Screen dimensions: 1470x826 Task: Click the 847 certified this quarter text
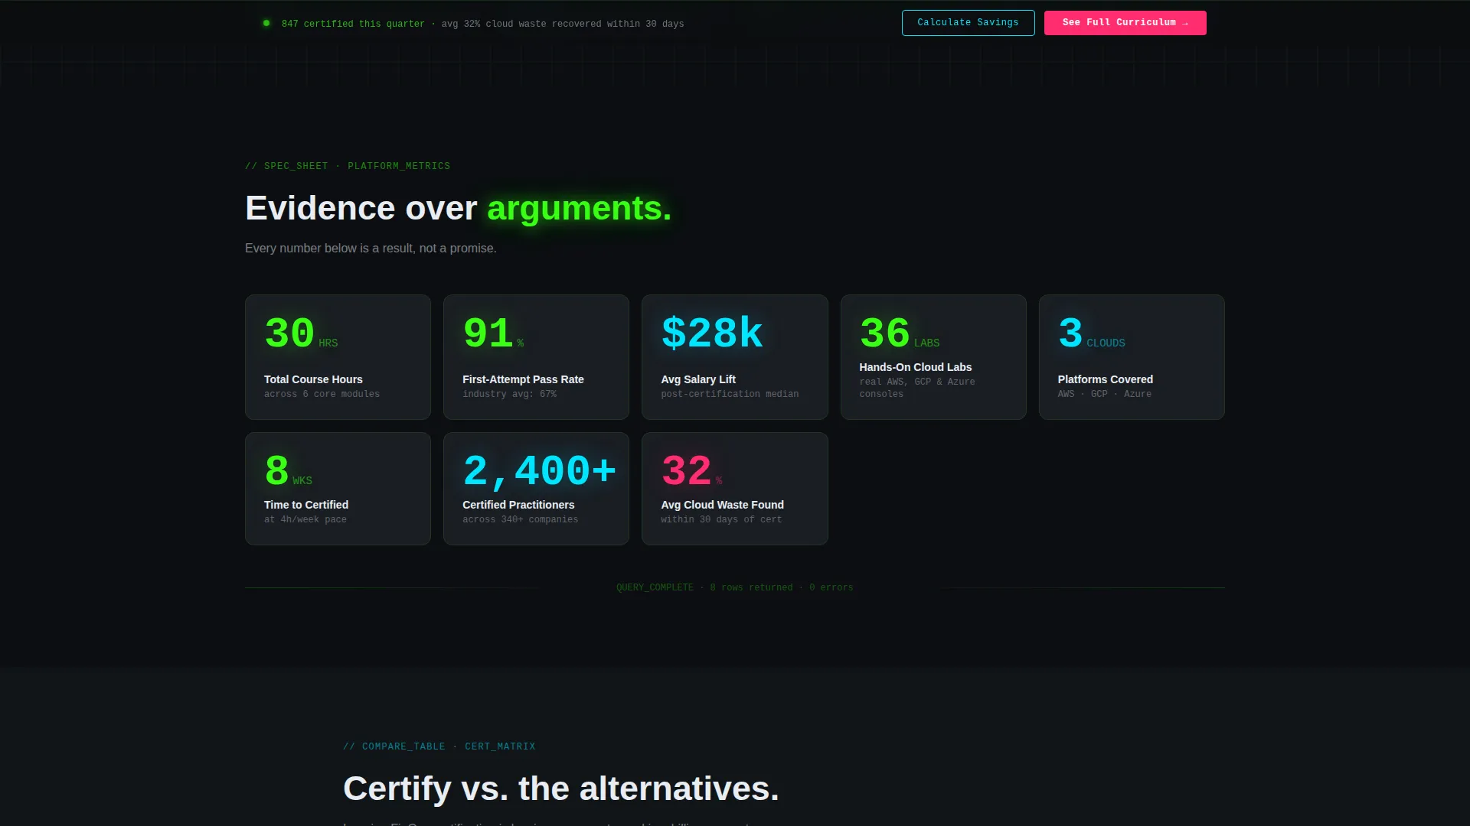point(353,24)
